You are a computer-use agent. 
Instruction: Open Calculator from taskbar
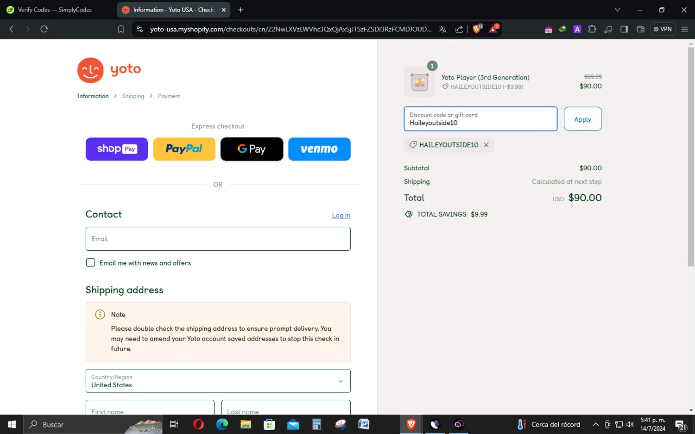point(316,424)
